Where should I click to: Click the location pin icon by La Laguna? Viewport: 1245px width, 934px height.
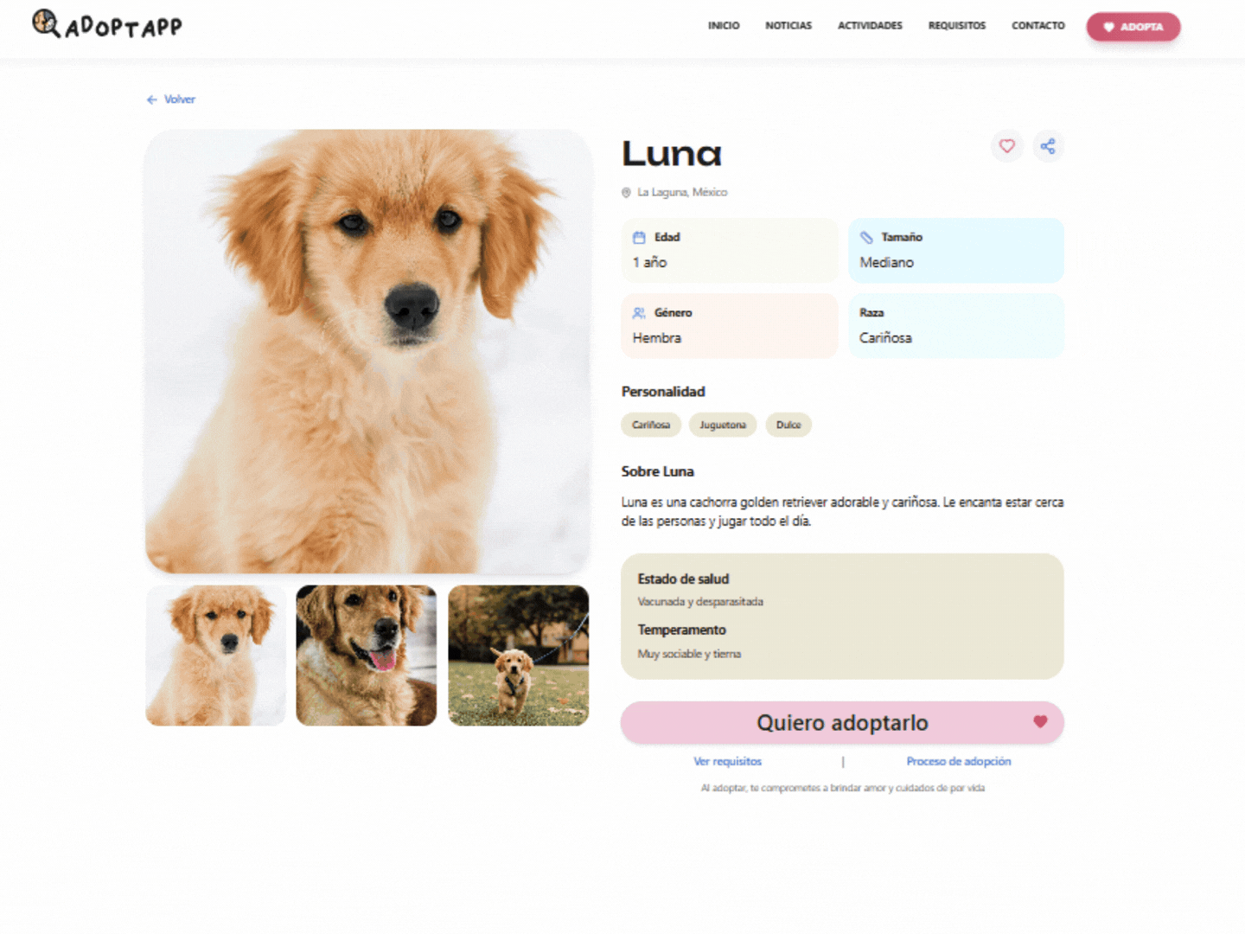click(626, 193)
